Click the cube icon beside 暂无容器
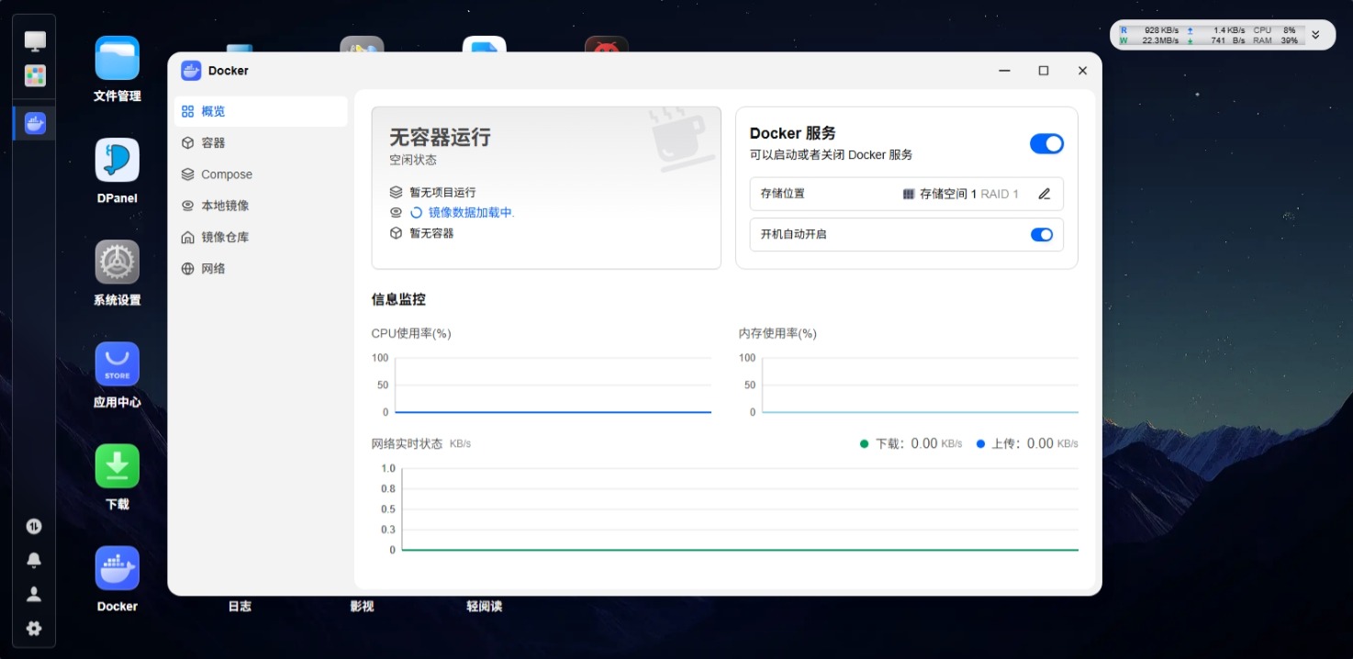The height and width of the screenshot is (659, 1353). tap(396, 233)
